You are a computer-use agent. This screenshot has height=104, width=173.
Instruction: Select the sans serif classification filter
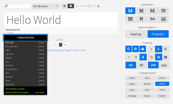(x=130, y=11)
